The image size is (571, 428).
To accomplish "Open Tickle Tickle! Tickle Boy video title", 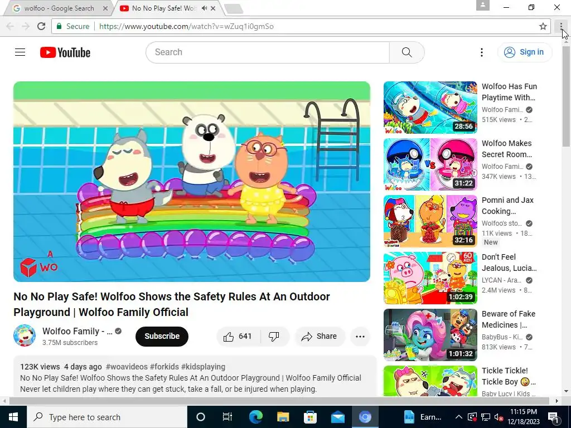I will [509, 376].
